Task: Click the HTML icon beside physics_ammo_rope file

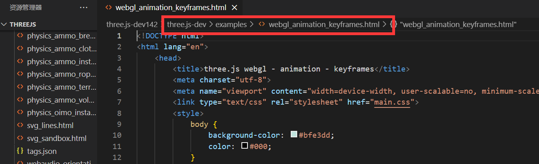Action: click(x=20, y=74)
